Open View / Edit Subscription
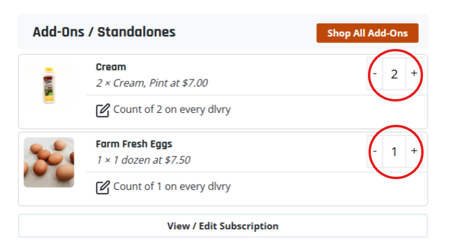Image resolution: width=450 pixels, height=252 pixels. pos(223,226)
